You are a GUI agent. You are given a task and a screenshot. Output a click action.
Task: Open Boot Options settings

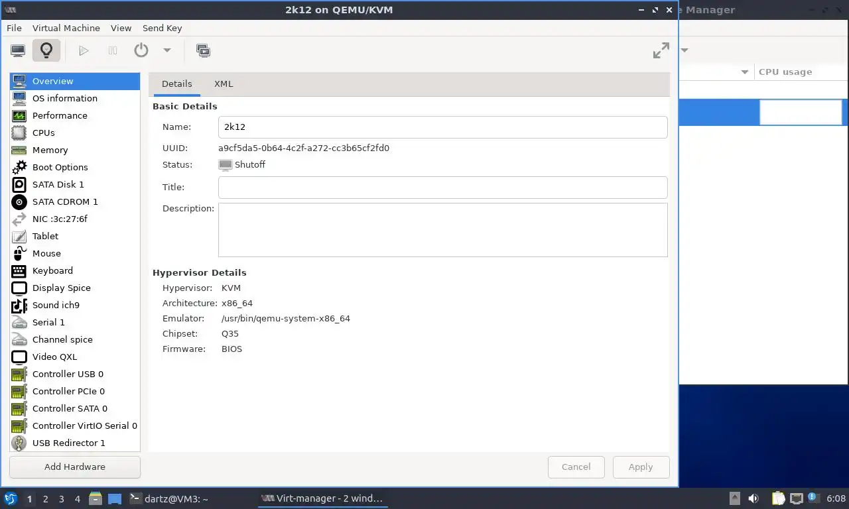(75, 167)
